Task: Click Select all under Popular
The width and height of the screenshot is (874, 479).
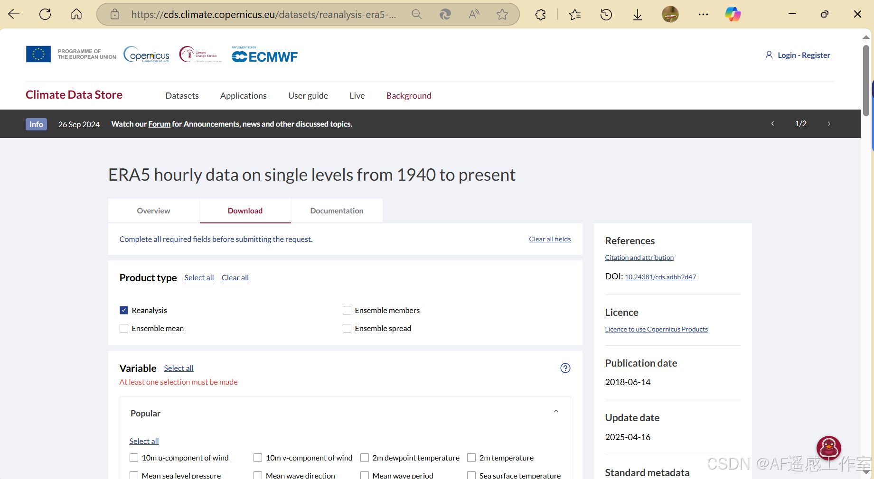Action: click(144, 441)
